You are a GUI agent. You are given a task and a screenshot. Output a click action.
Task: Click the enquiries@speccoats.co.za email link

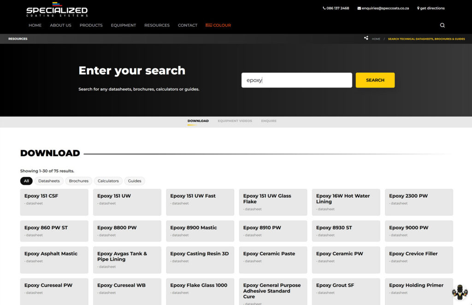pos(383,8)
